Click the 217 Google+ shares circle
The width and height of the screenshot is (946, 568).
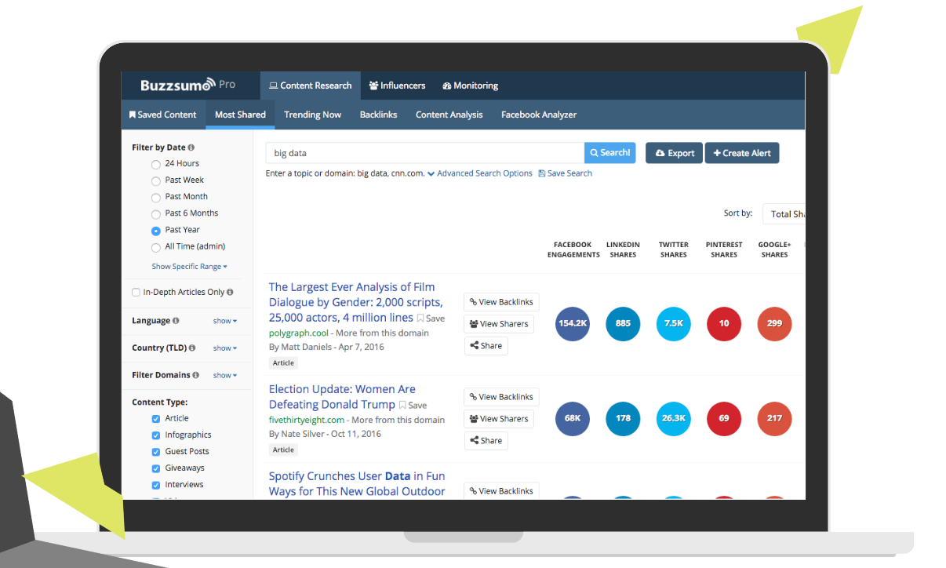774,418
